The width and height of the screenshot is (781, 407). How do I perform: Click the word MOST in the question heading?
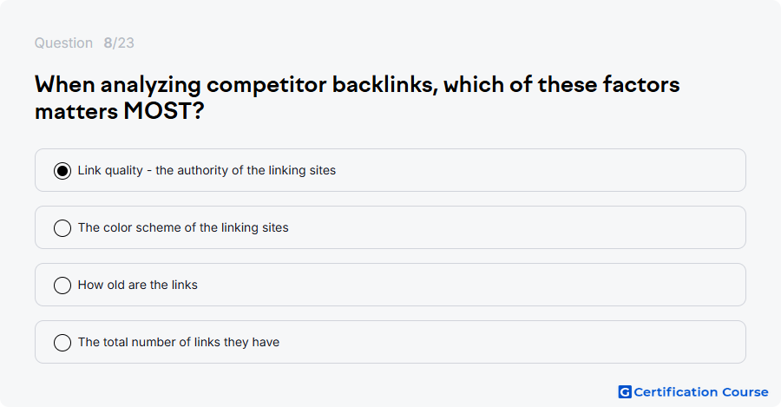[x=157, y=110]
